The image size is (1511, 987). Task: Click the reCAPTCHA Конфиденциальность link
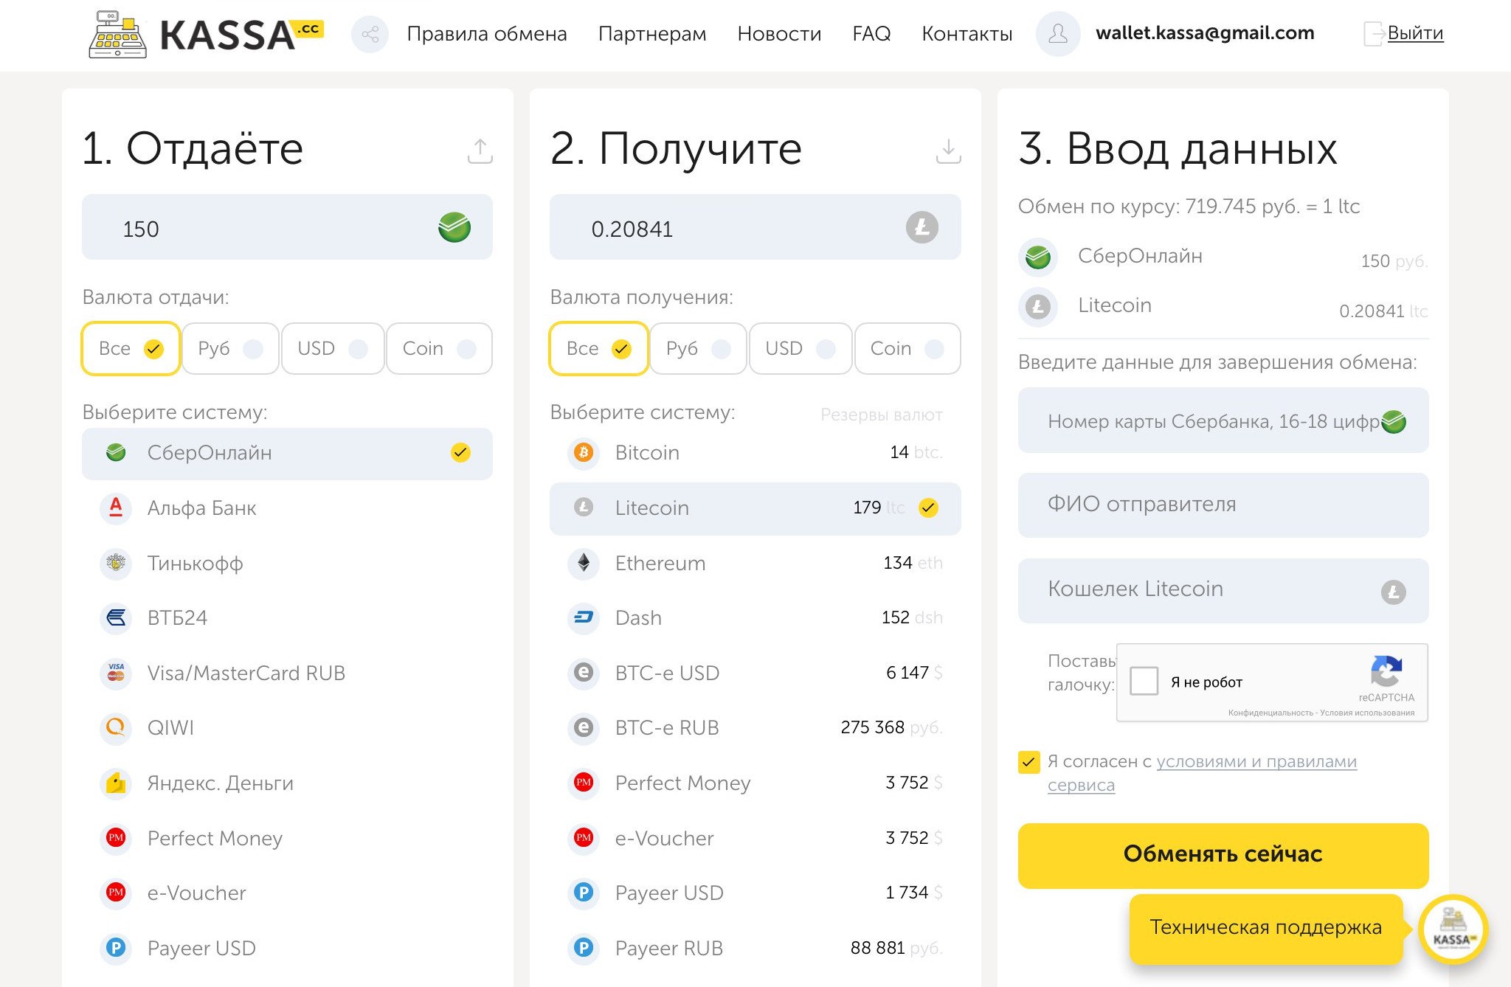tap(1270, 713)
